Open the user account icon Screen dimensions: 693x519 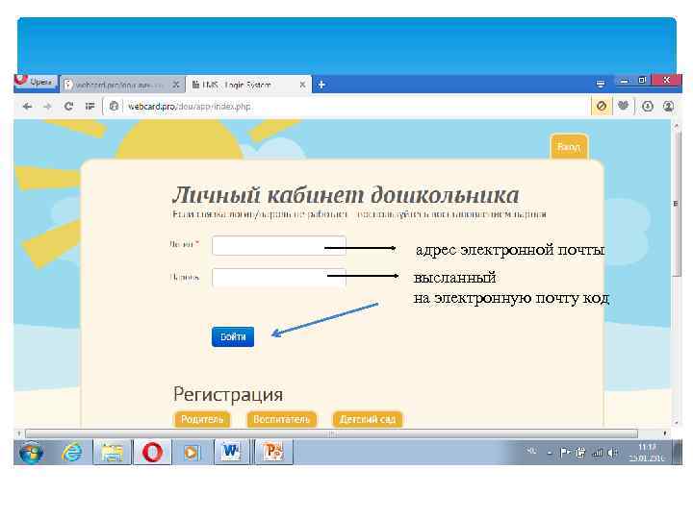coord(668,106)
